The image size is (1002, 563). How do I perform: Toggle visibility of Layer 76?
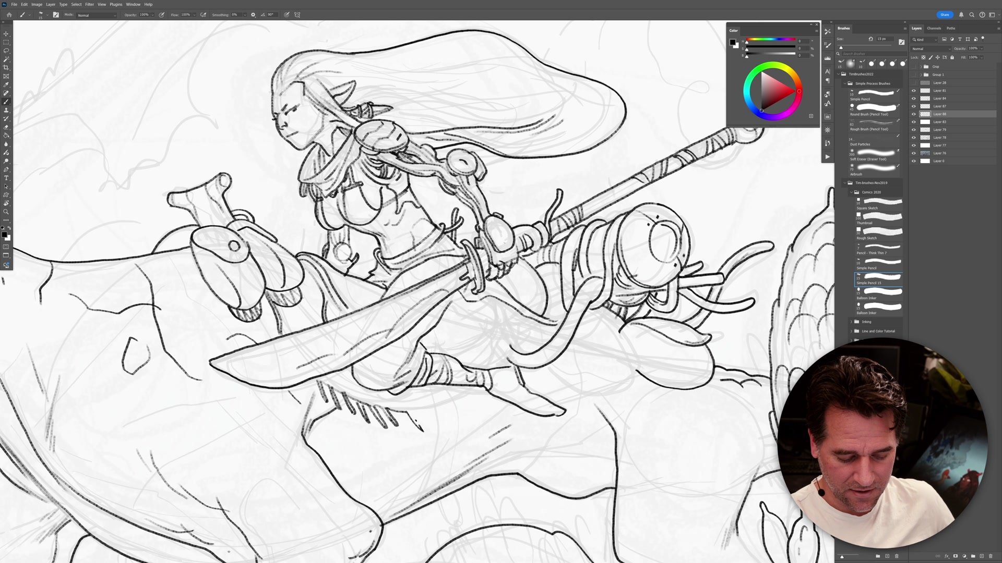pos(913,153)
